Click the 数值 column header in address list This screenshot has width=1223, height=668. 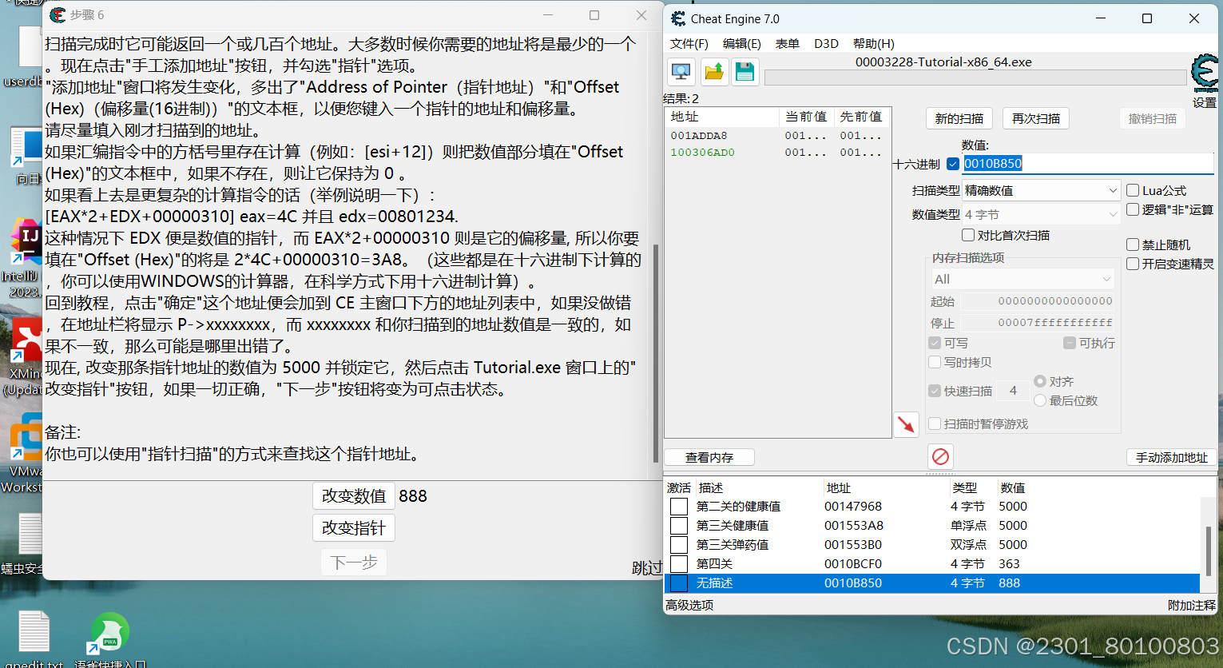click(x=1013, y=487)
